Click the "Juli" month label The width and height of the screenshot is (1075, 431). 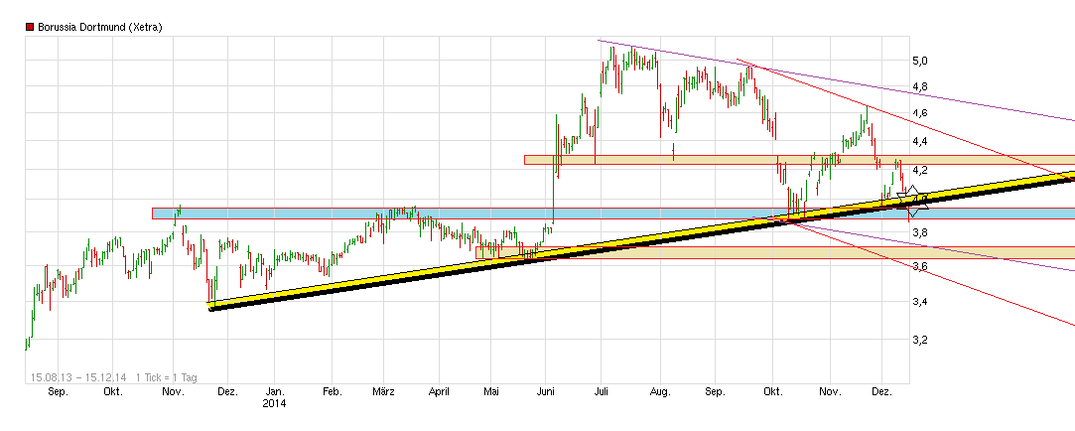[602, 392]
